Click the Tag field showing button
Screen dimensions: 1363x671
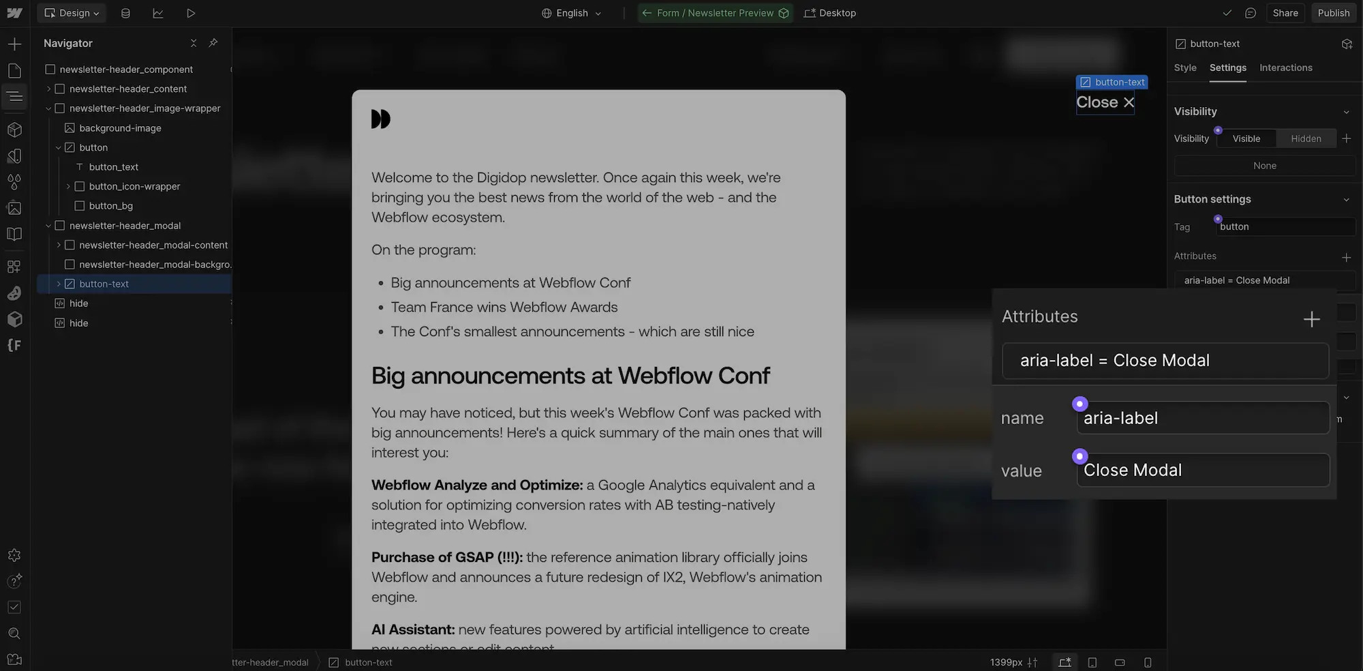(1285, 227)
